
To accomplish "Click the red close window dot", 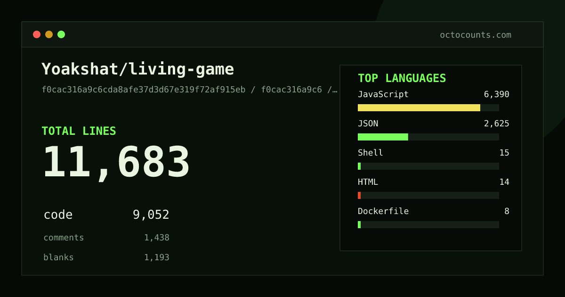I will [x=37, y=34].
